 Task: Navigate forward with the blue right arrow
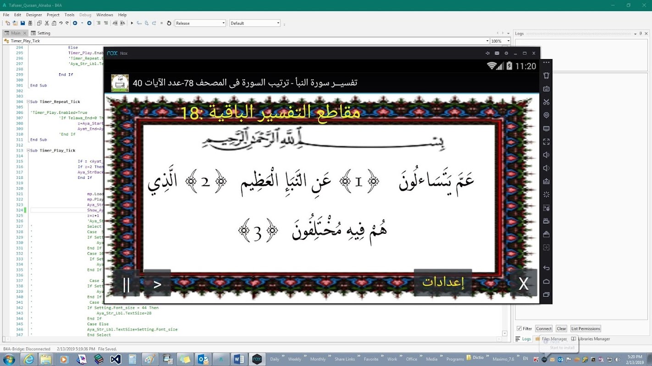coord(89,23)
